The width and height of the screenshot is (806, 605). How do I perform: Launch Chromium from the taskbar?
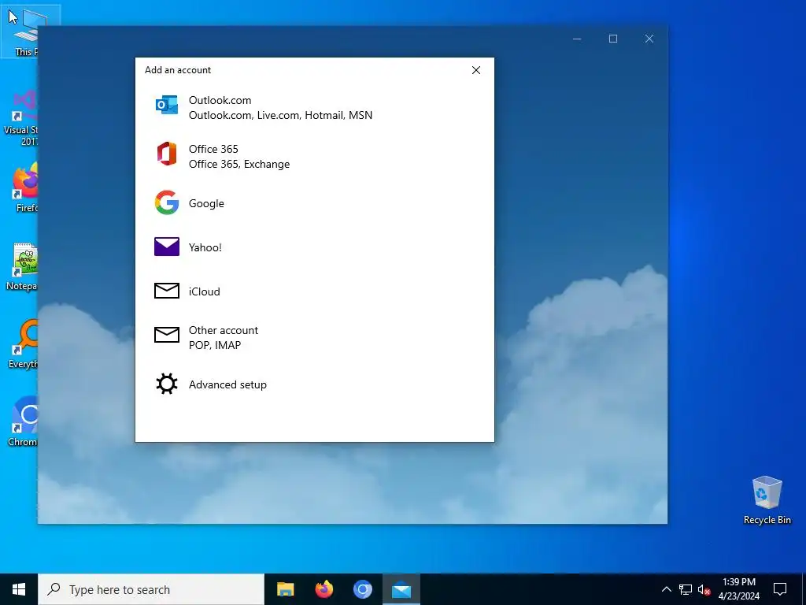(x=362, y=589)
